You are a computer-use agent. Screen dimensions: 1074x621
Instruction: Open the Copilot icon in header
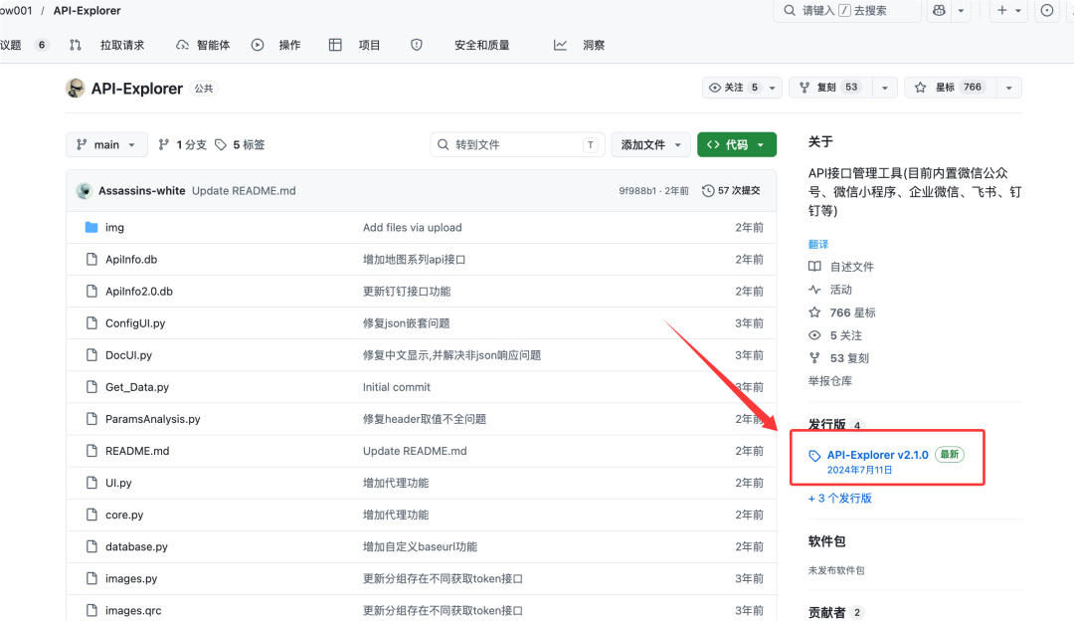coord(939,10)
